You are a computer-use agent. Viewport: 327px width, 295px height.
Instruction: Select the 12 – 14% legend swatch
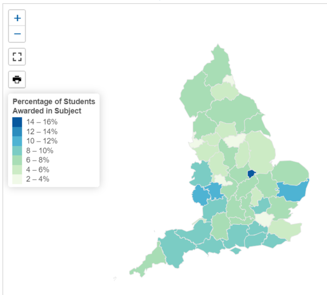tap(17, 132)
